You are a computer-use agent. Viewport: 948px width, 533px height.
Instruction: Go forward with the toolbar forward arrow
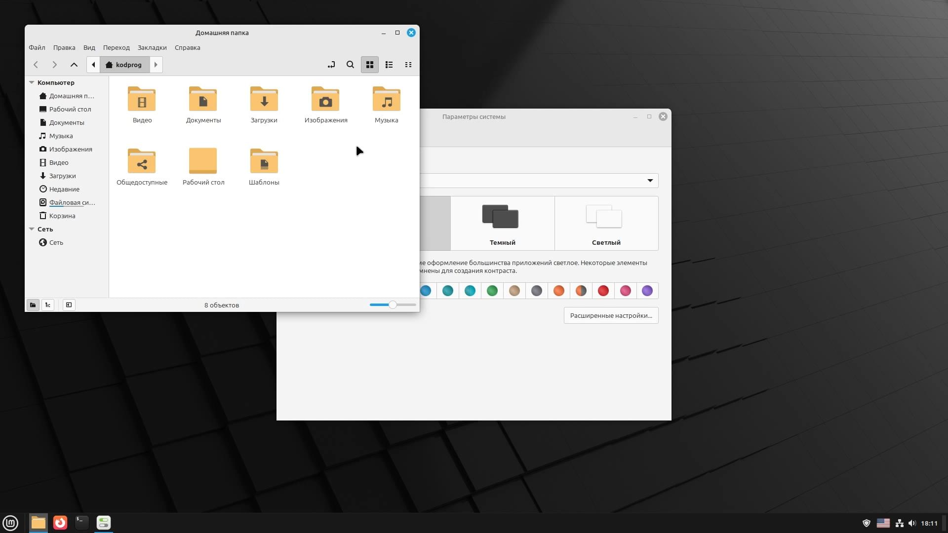[54, 65]
